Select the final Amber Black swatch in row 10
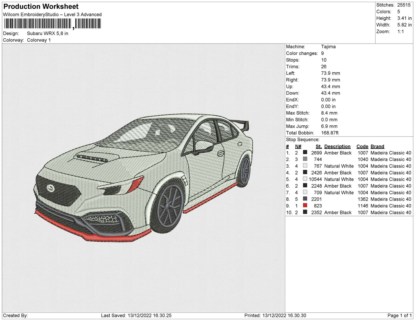This screenshot has width=415, height=321. [305, 212]
